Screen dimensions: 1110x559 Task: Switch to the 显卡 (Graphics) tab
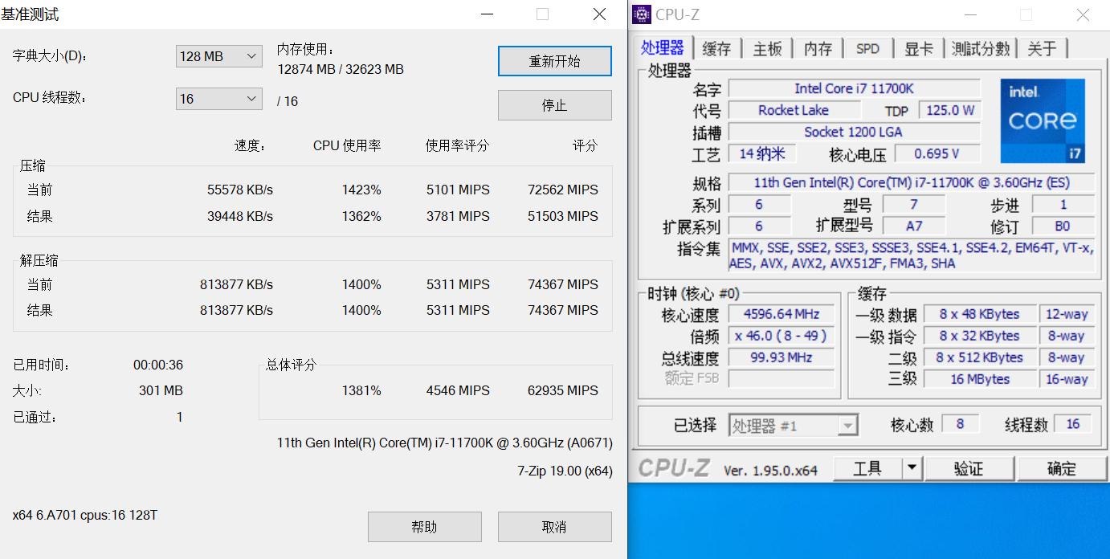918,48
